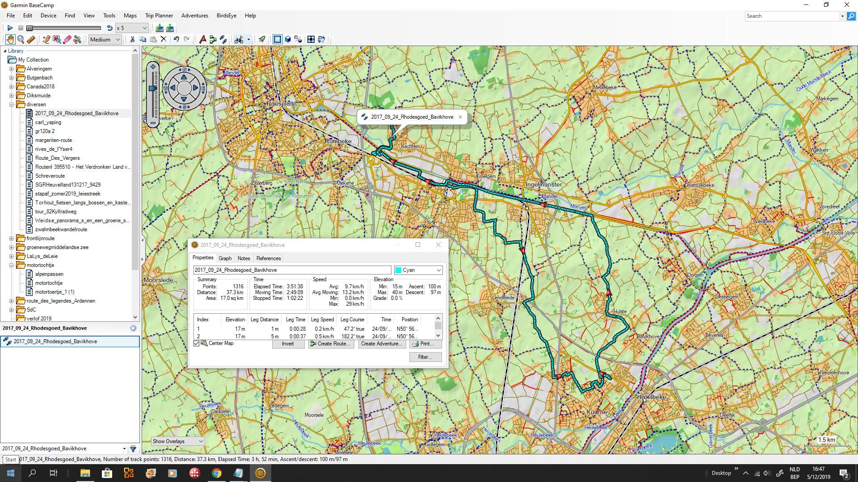Click the swap arrows map panel icon
The height and width of the screenshot is (482, 858).
(x=321, y=39)
